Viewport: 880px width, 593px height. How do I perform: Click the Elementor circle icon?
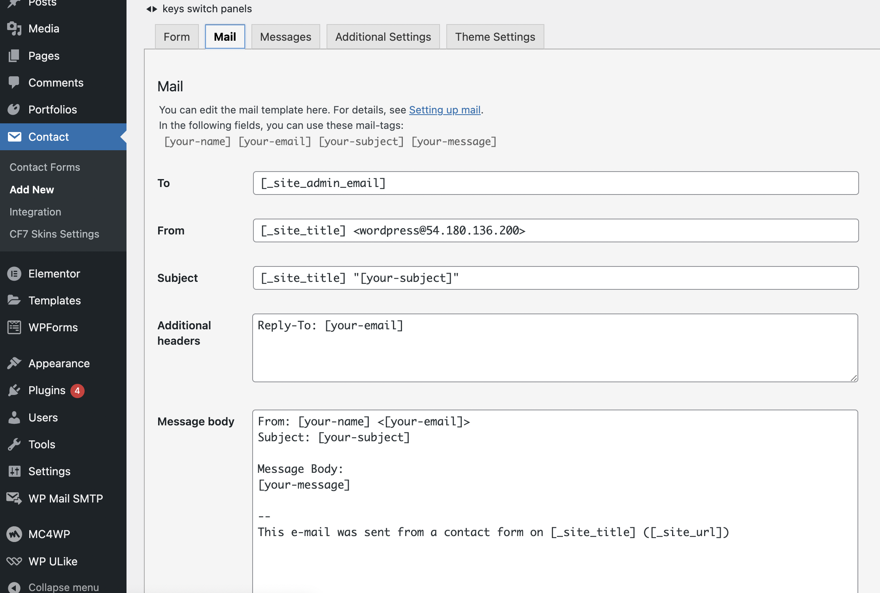tap(14, 274)
